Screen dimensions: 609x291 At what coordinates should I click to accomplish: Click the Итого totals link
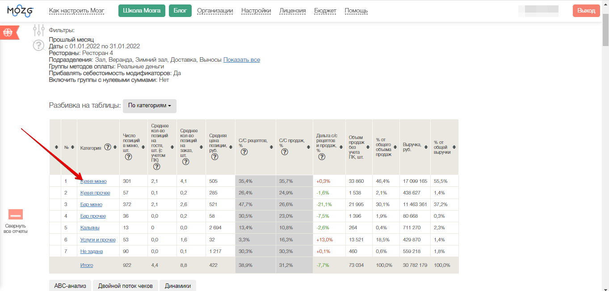click(x=87, y=265)
